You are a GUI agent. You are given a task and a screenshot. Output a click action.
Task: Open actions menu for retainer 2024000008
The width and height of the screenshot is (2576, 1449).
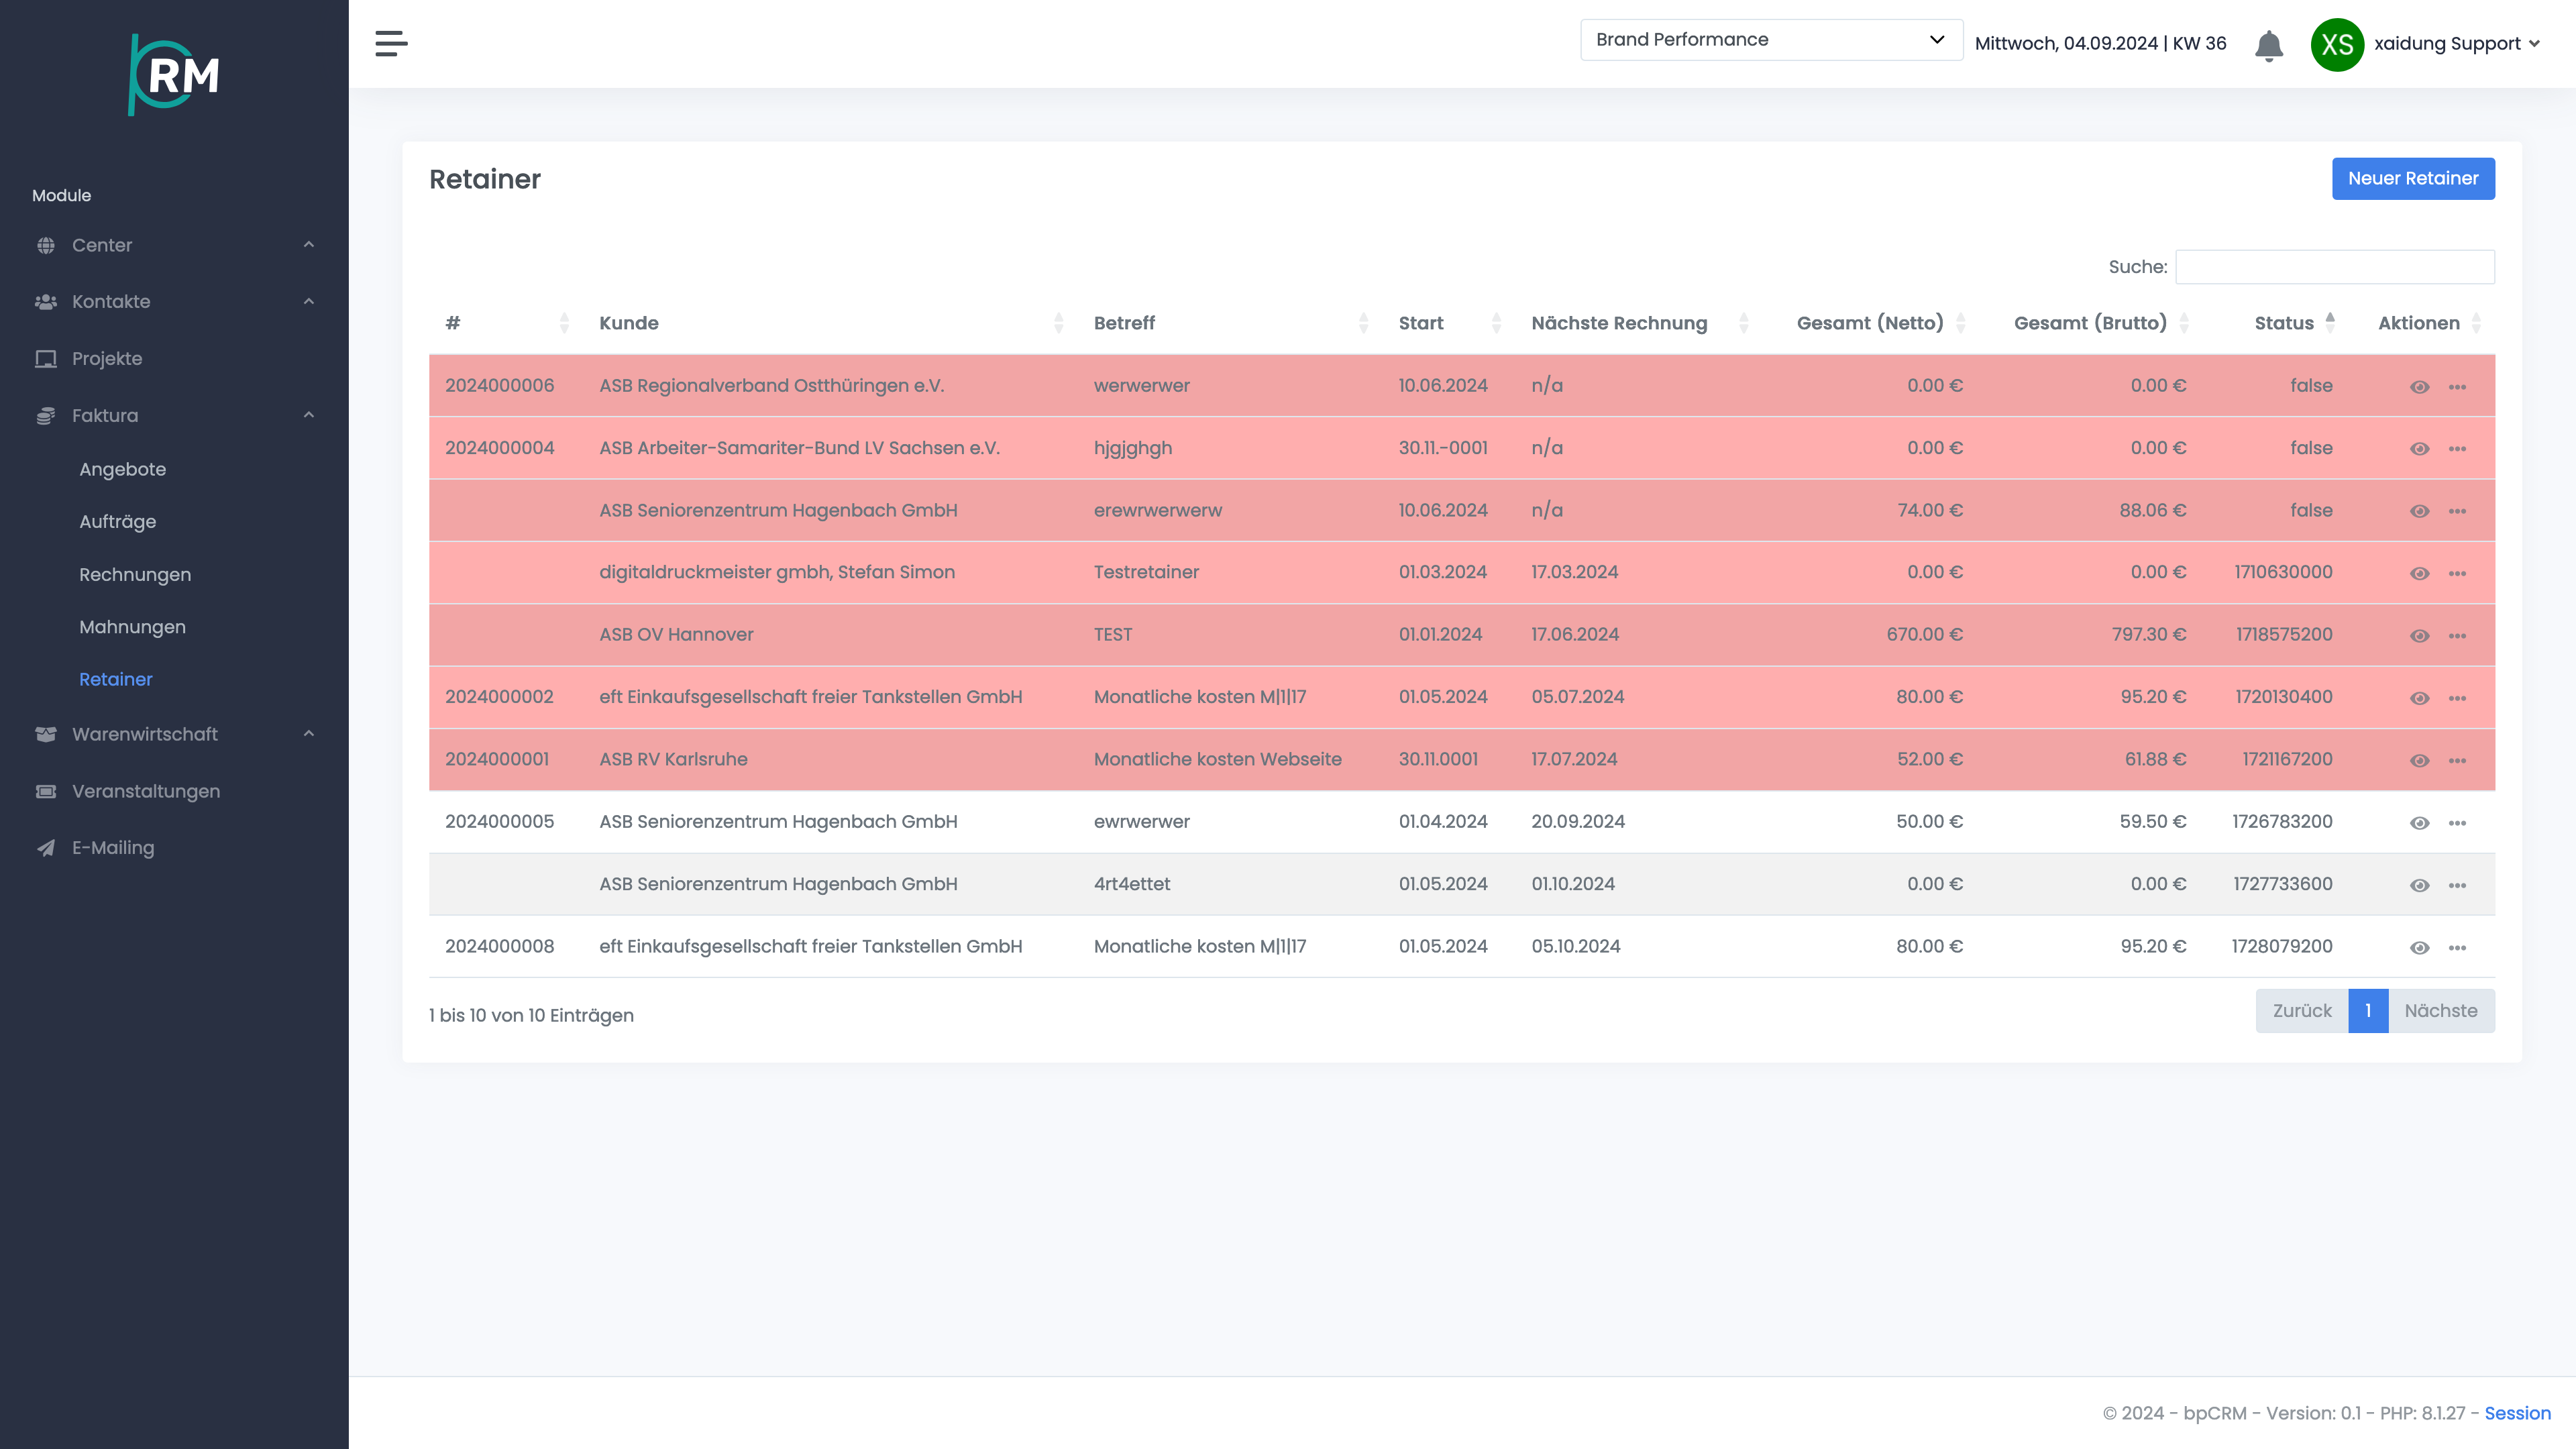click(2457, 947)
